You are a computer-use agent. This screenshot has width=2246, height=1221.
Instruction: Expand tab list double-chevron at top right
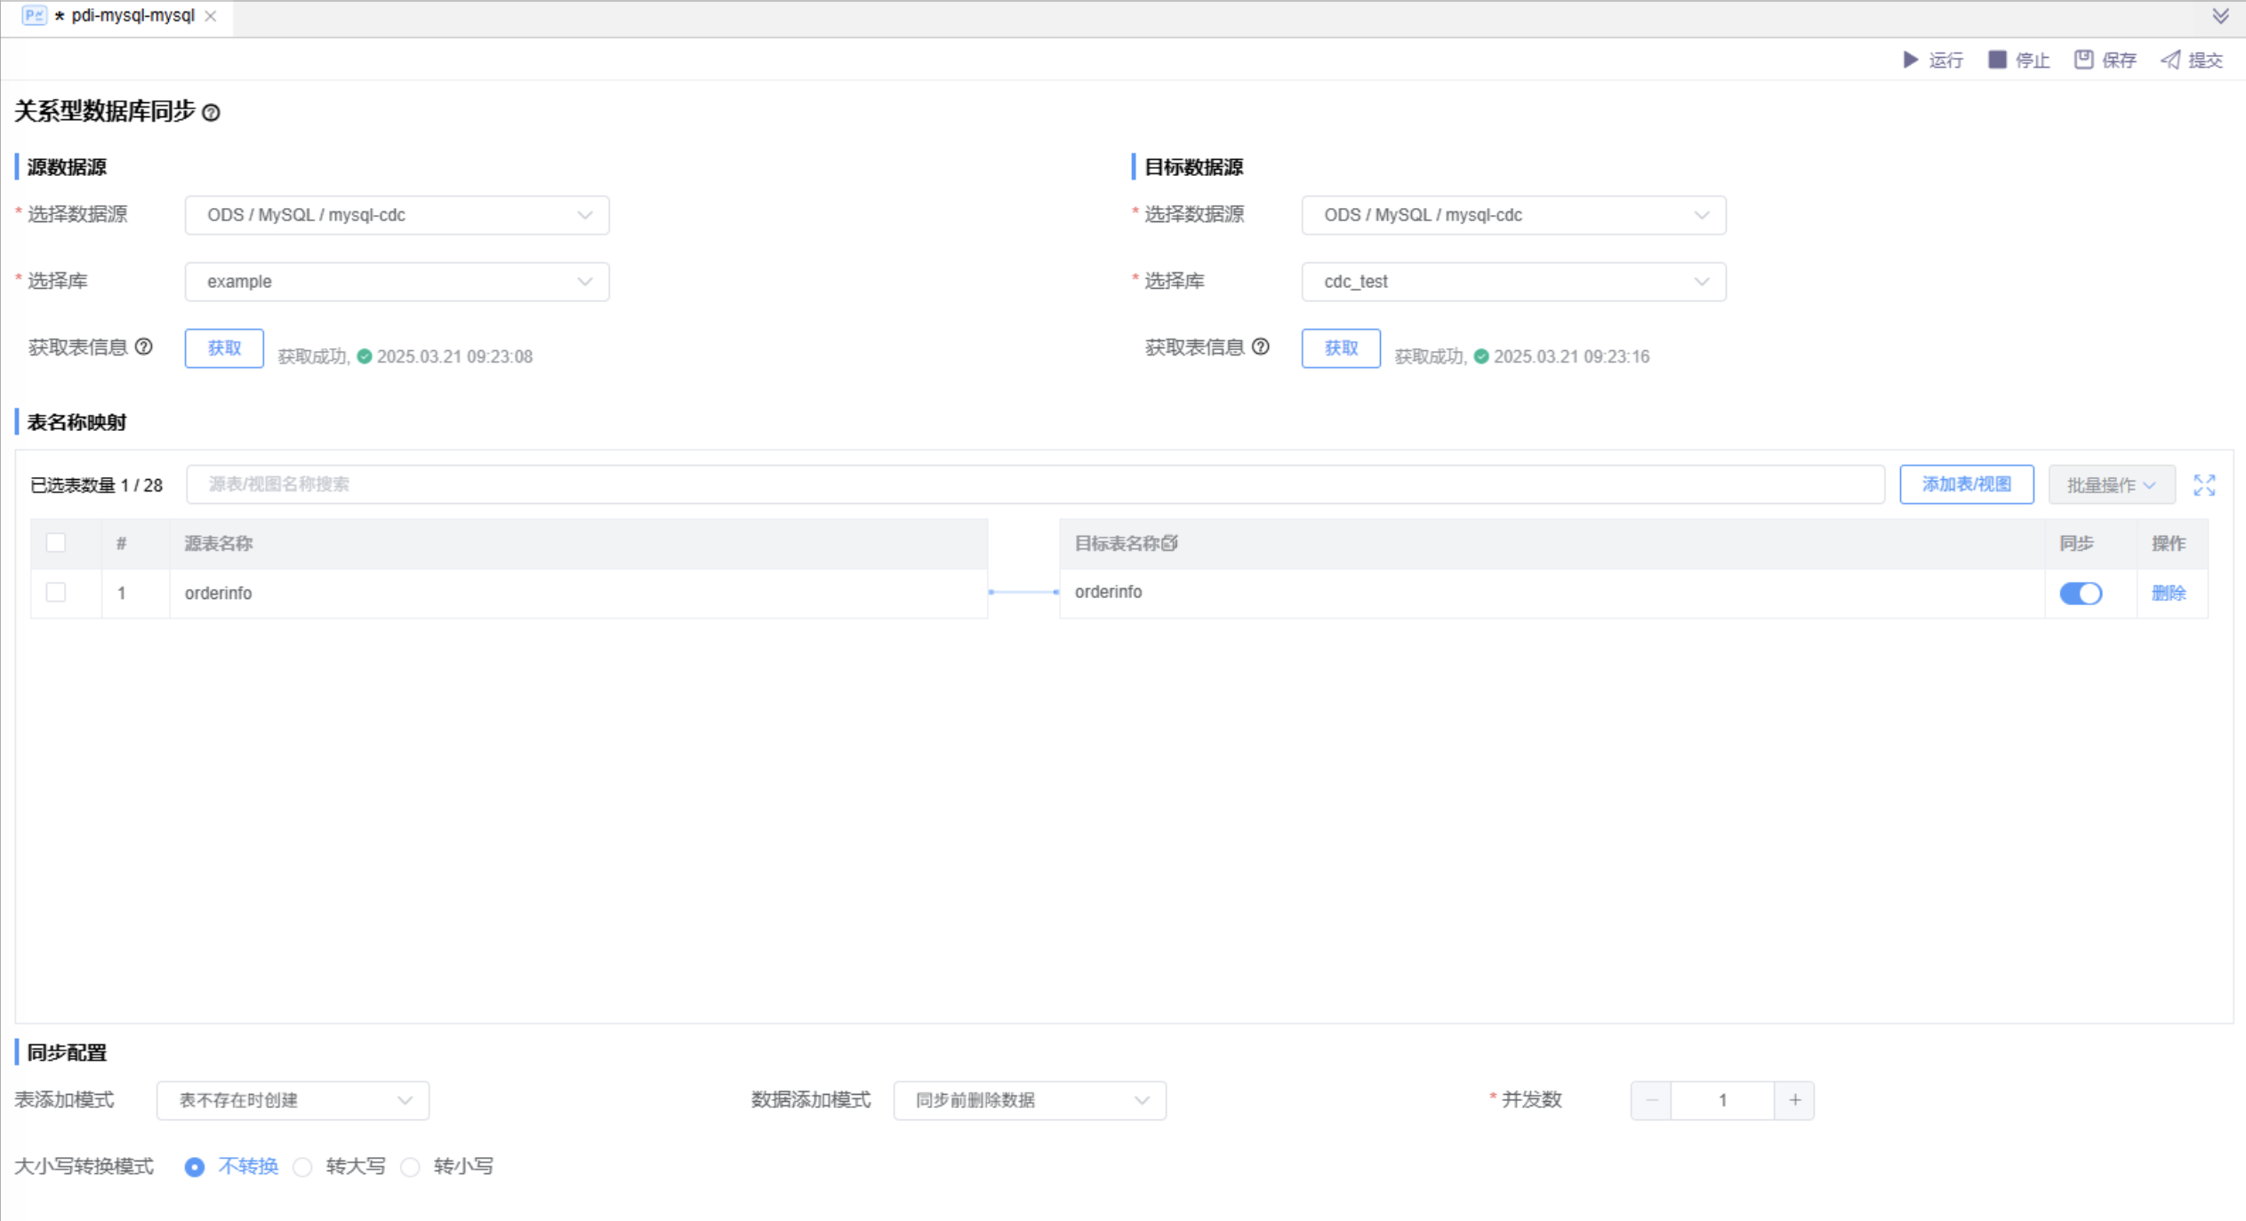point(2220,16)
